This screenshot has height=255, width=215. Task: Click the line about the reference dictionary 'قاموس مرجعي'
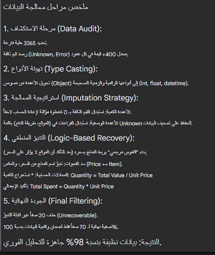(75, 152)
